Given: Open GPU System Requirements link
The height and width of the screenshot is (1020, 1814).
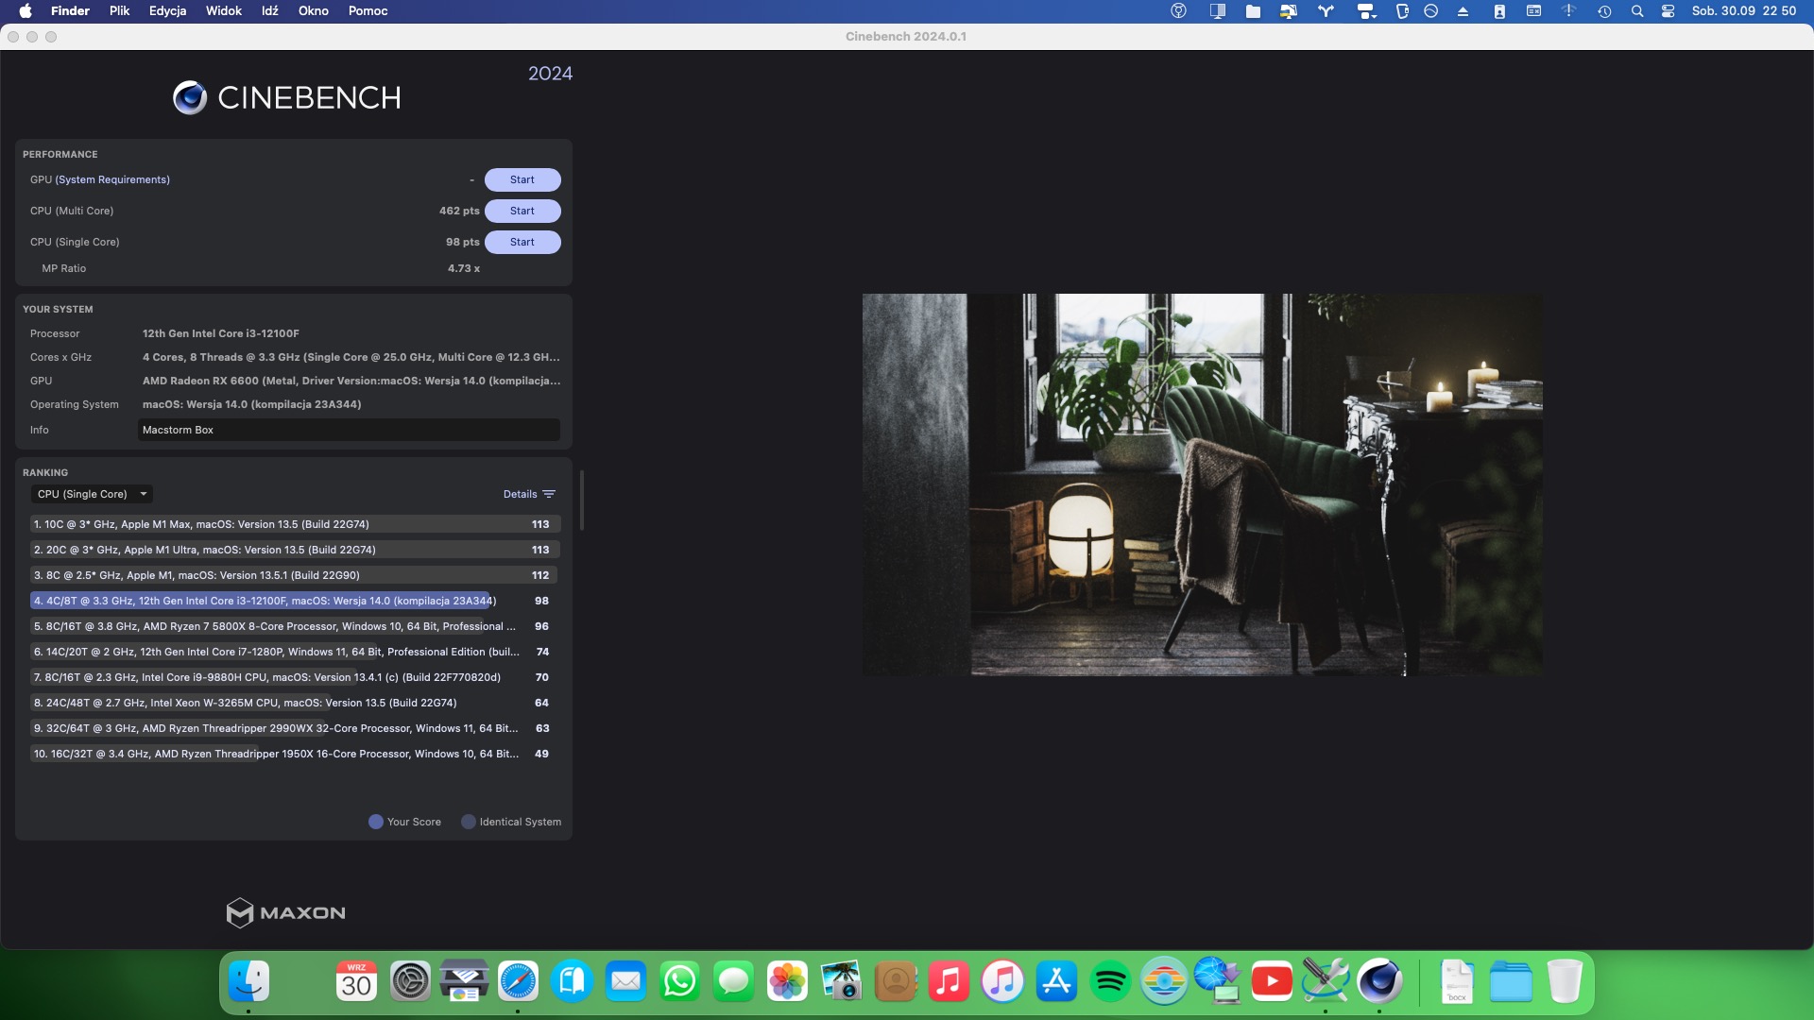Looking at the screenshot, I should tap(112, 179).
